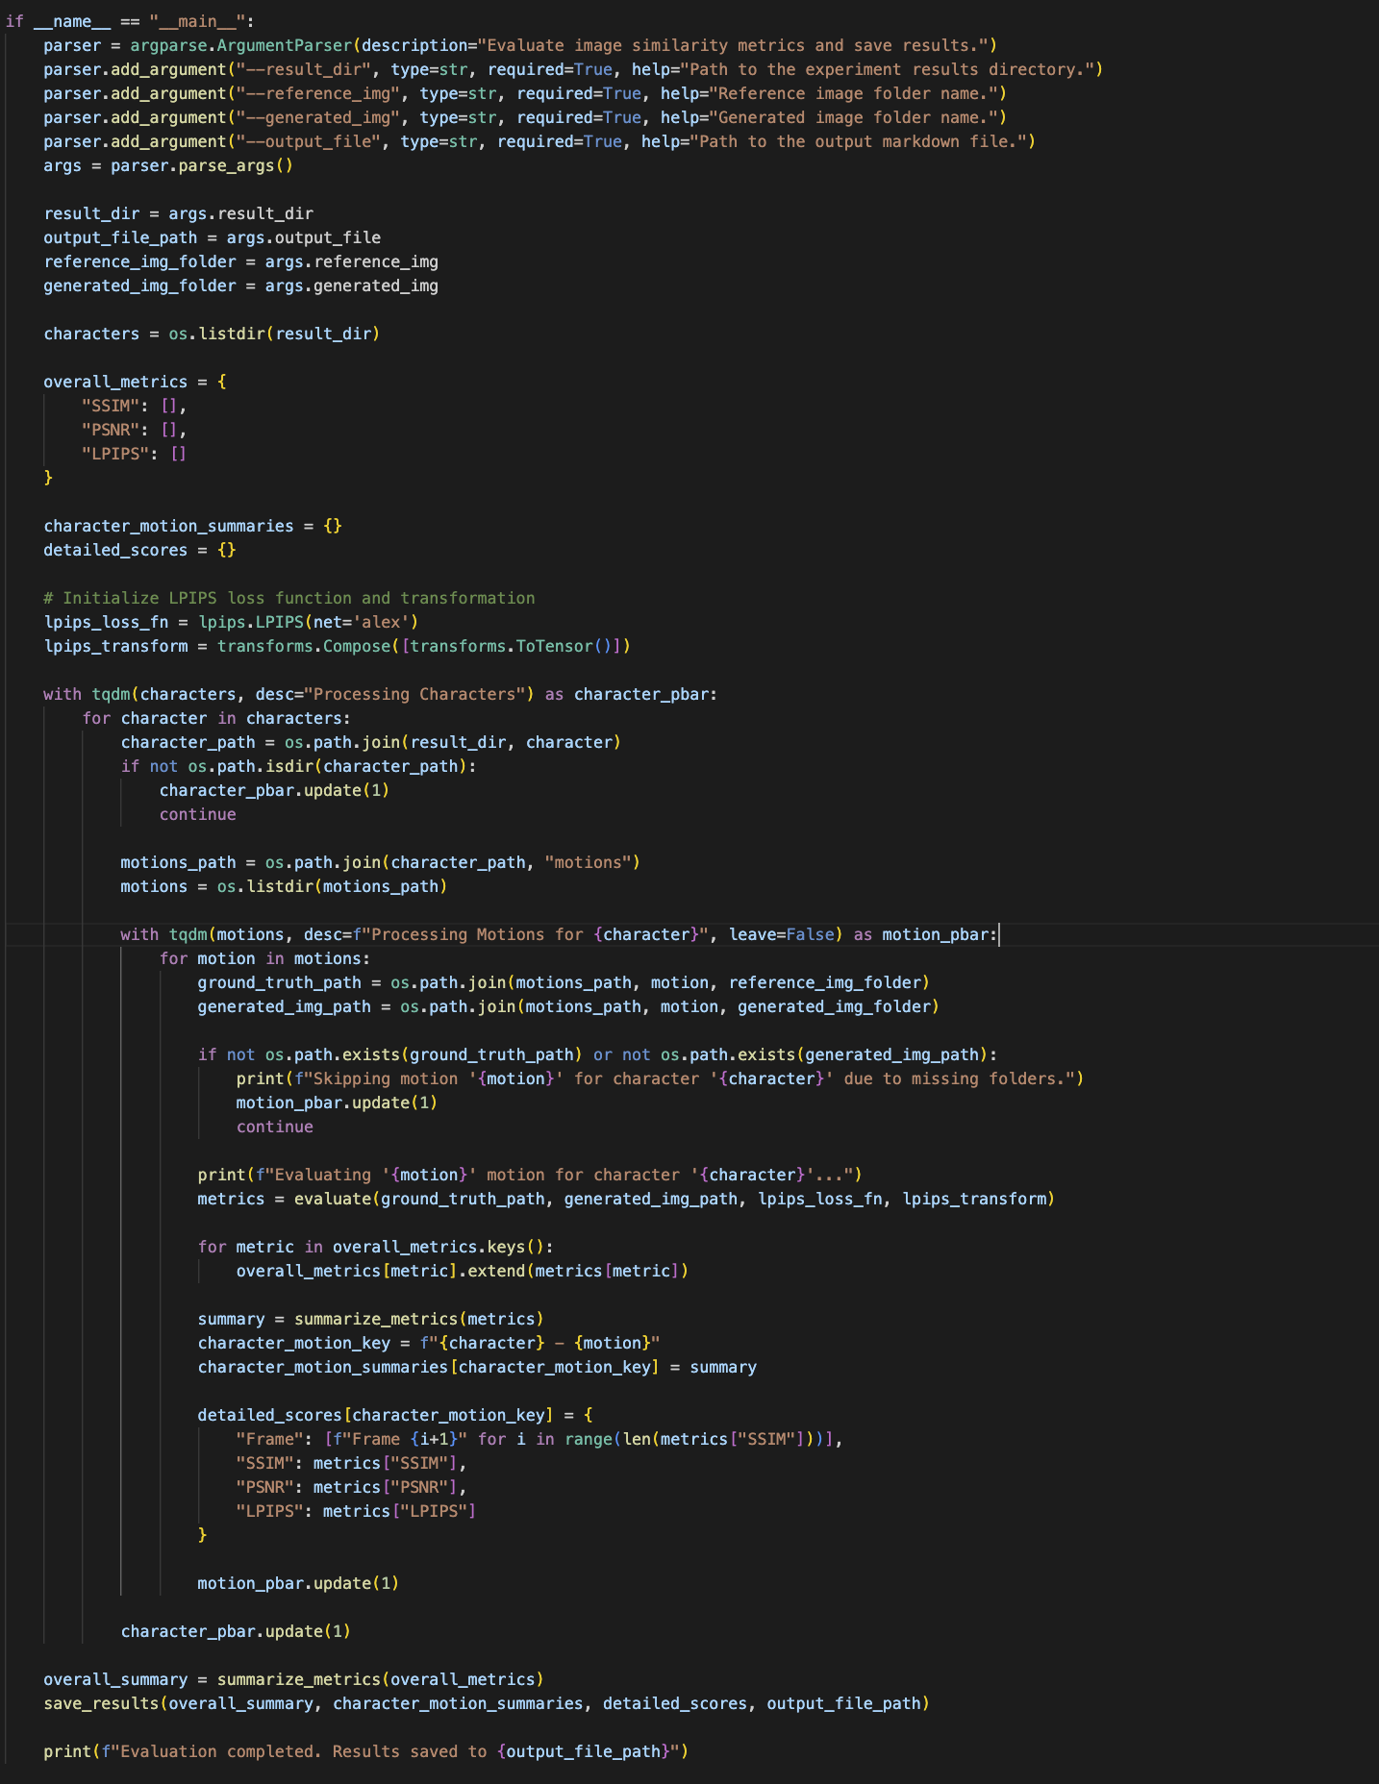The image size is (1379, 1784).
Task: Click the `reference_img_folder = args.reference_img` line
Action: pos(240,261)
